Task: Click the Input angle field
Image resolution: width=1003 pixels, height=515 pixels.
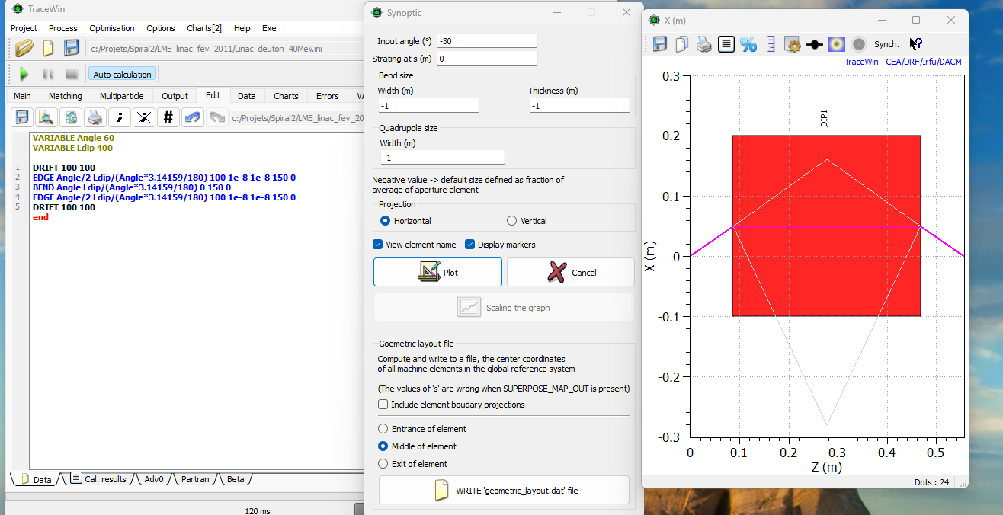Action: coord(487,40)
